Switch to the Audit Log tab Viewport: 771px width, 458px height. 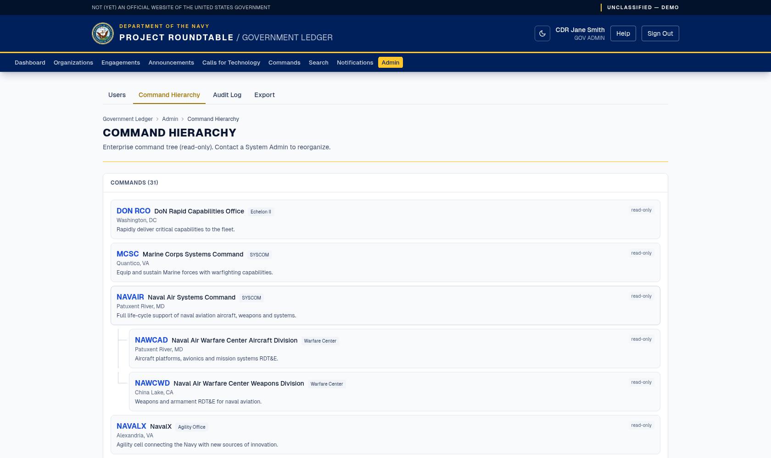tap(227, 95)
